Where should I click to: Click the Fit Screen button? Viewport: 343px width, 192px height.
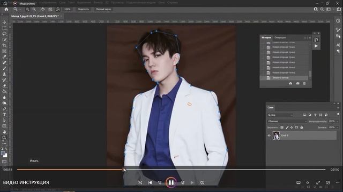point(84,10)
